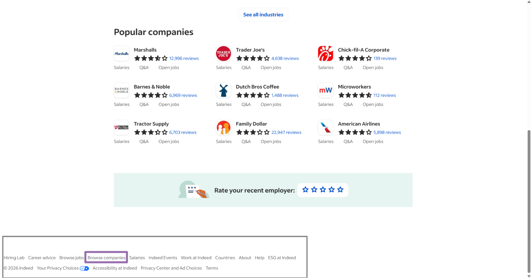The height and width of the screenshot is (278, 531).
Task: Rate your employer two stars
Action: click(314, 190)
